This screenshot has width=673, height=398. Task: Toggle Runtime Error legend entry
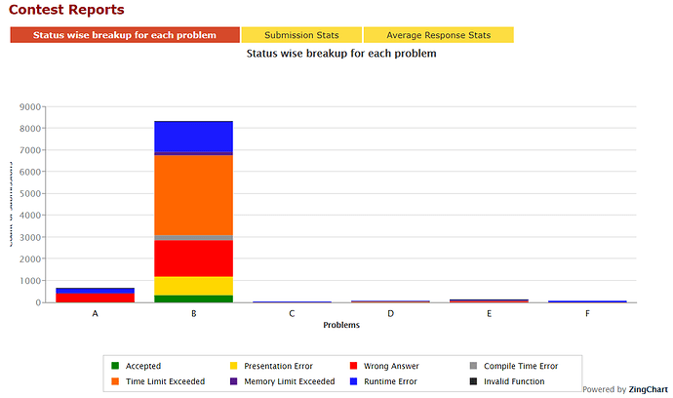click(x=383, y=381)
